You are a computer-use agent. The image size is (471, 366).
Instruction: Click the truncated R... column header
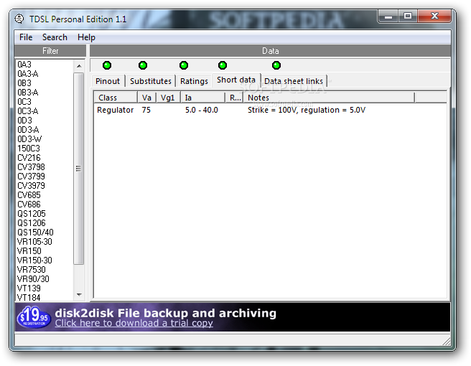[234, 98]
